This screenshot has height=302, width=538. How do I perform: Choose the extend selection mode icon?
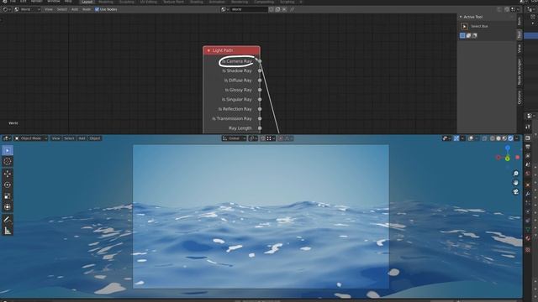click(469, 35)
